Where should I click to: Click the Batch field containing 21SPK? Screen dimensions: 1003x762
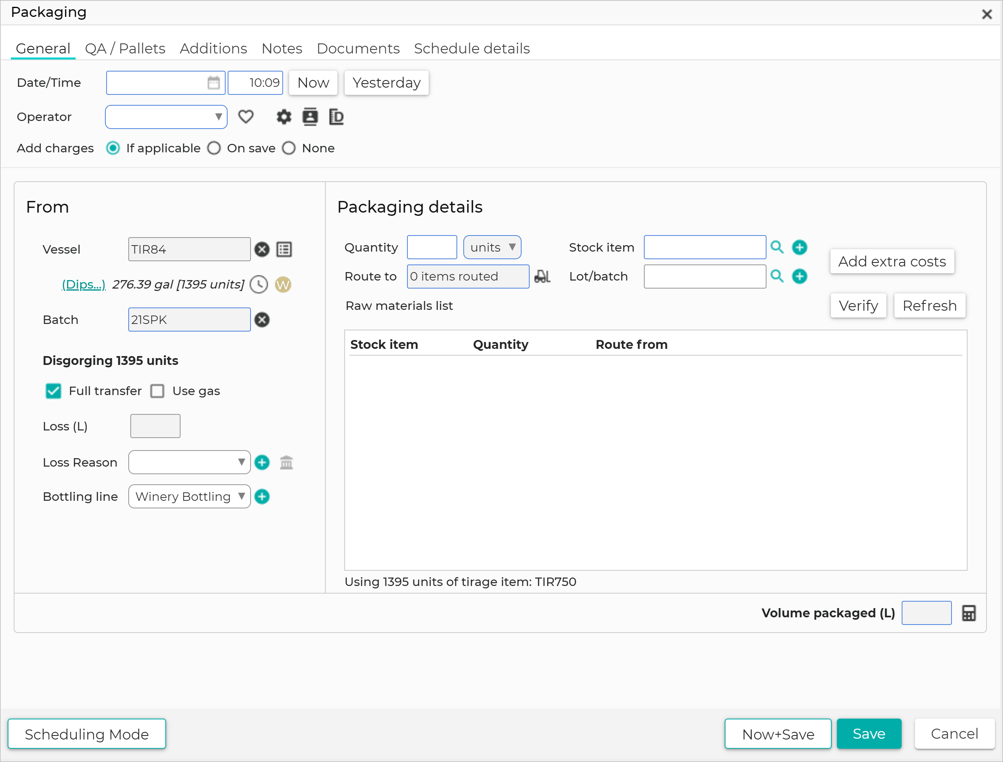click(189, 320)
